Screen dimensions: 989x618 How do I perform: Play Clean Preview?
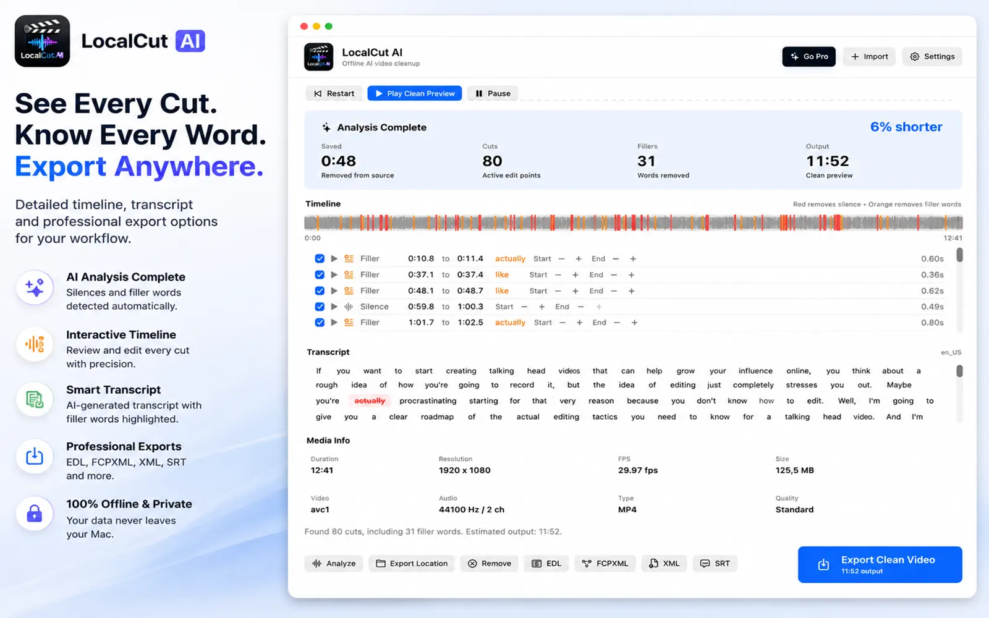[415, 93]
